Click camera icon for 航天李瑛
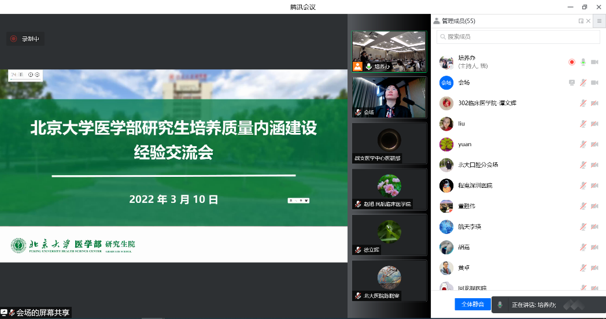Image resolution: width=606 pixels, height=319 pixels. pos(594,227)
